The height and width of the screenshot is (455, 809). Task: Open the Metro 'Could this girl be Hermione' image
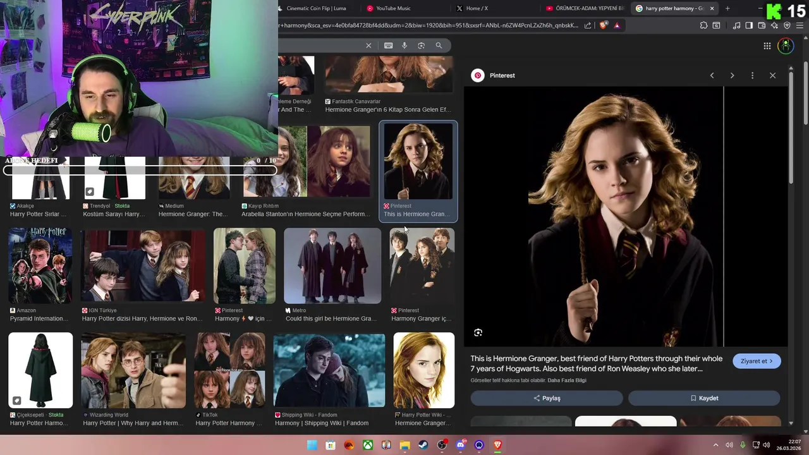click(x=332, y=266)
